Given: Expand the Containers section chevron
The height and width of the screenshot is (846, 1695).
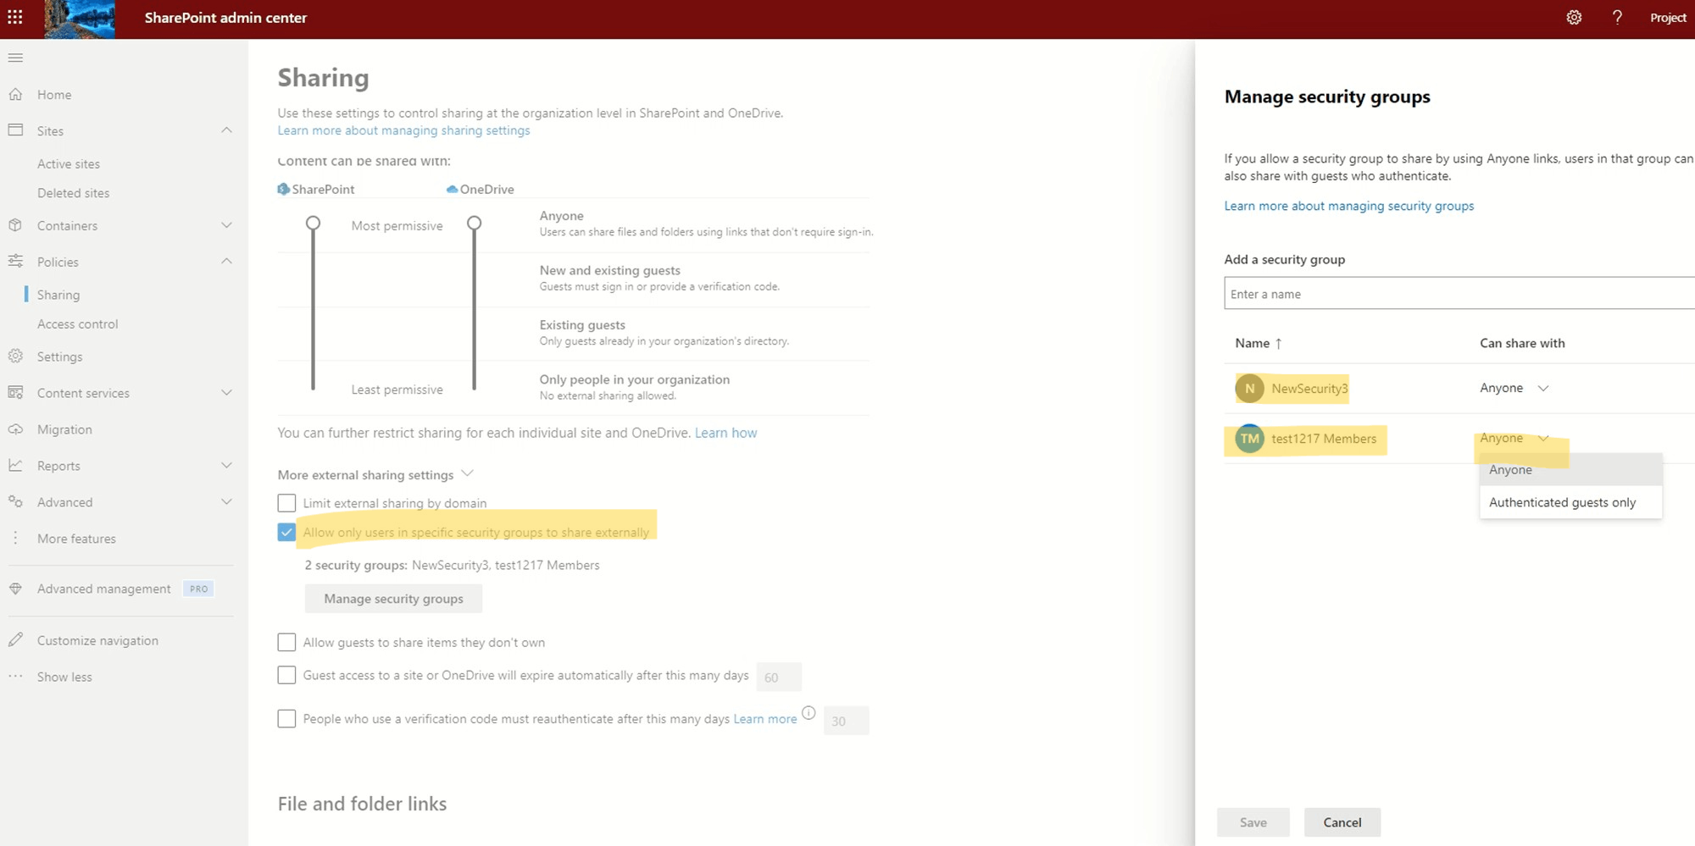Looking at the screenshot, I should pyautogui.click(x=226, y=225).
